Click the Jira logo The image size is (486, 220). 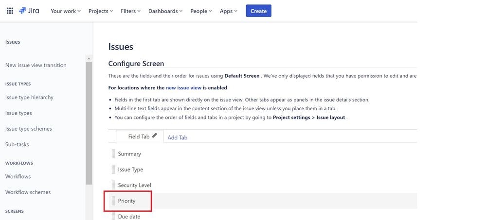[x=29, y=11]
